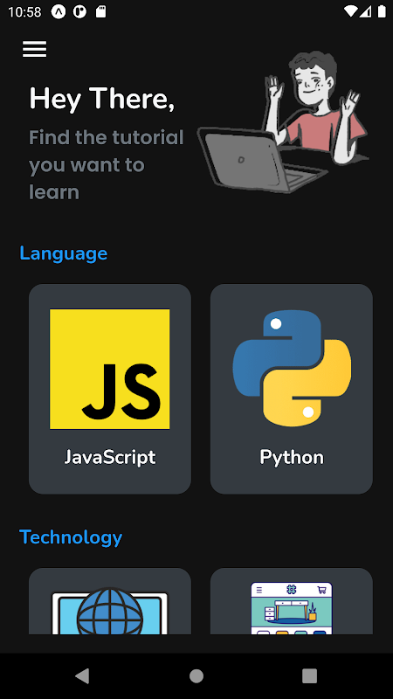
Task: Tap the Expo icon in status bar
Action: point(59,12)
